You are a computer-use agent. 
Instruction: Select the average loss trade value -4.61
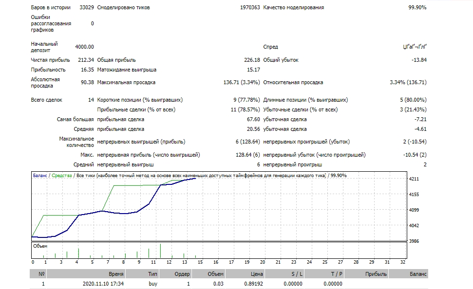pos(420,129)
